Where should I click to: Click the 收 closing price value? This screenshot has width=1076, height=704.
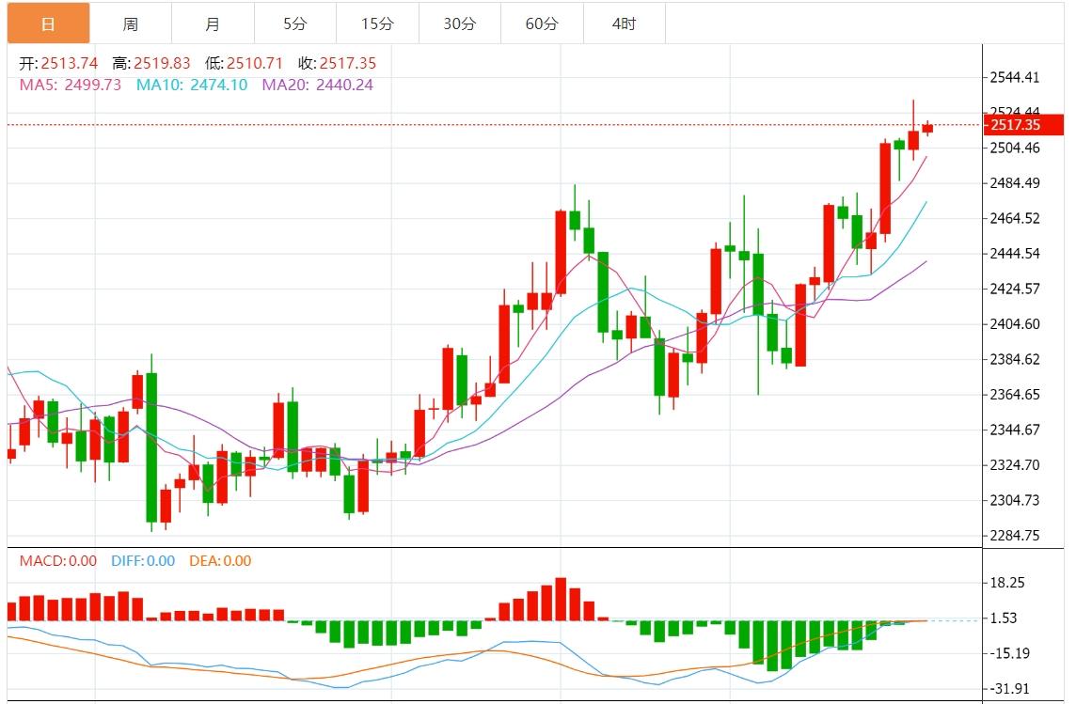(348, 64)
